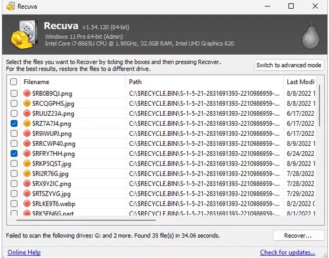Tick the checkbox for $R9IWUPJ.png
This screenshot has width=329, height=258.
tap(14, 133)
